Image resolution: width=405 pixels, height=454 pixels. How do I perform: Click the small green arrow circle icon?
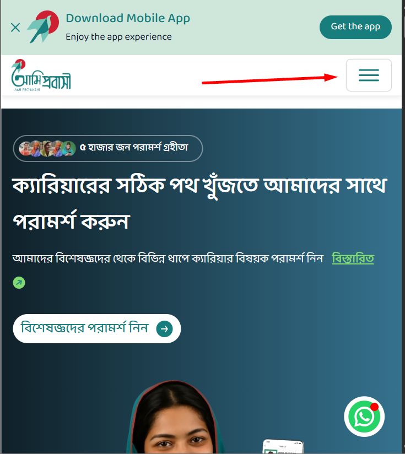click(19, 283)
